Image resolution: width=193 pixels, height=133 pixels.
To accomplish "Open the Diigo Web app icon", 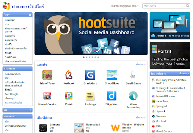I will click(x=112, y=96).
